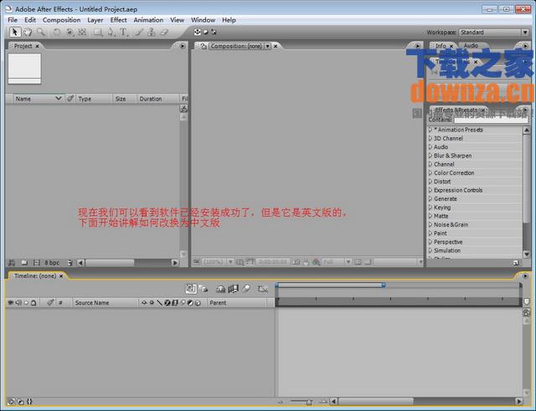536x411 pixels.
Task: Select the Pen tool
Action: [x=111, y=32]
